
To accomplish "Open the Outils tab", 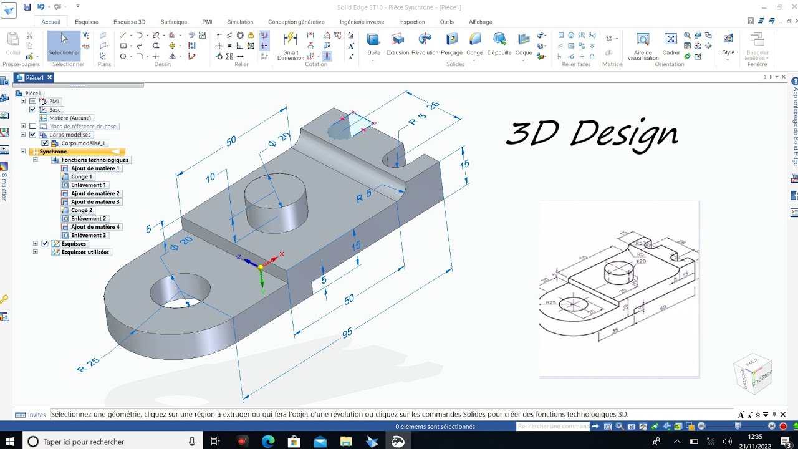I will pos(447,22).
